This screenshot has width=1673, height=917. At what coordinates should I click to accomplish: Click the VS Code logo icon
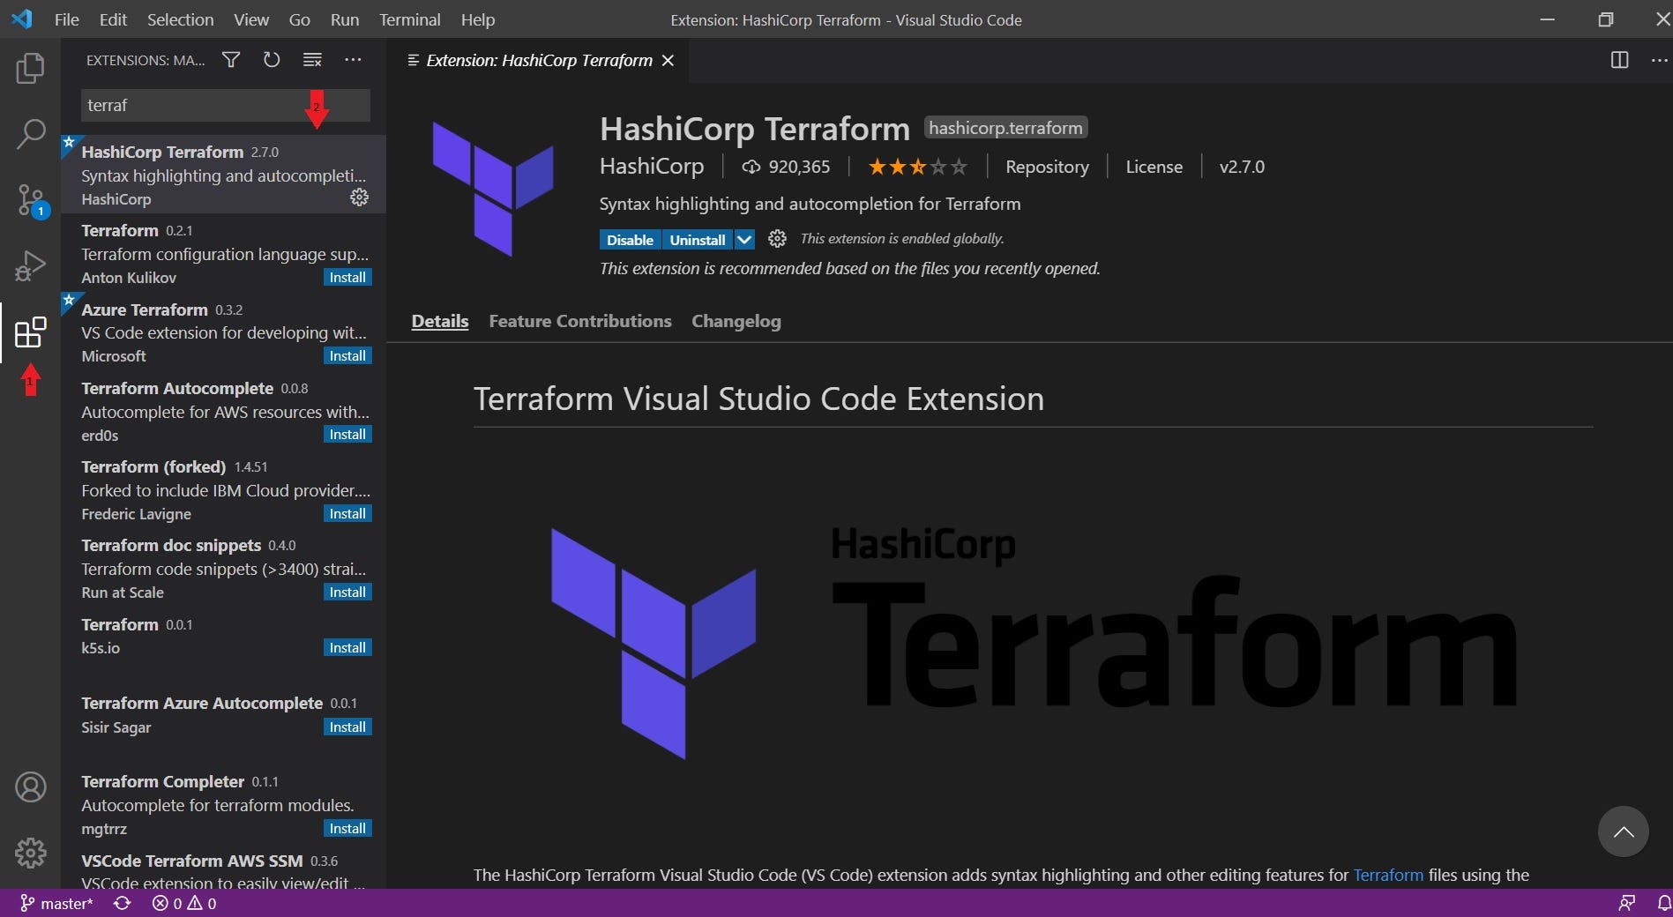22,19
